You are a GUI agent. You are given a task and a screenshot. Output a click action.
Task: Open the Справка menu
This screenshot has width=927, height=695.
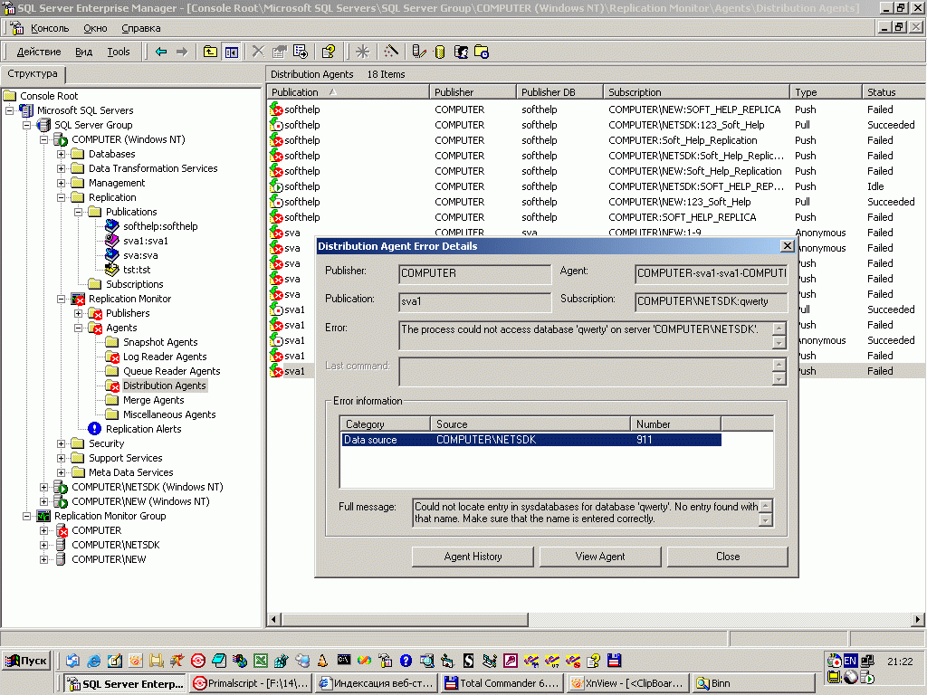(x=140, y=28)
